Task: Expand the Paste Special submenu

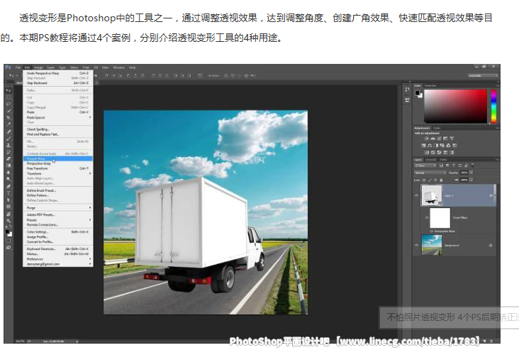Action: coord(58,118)
